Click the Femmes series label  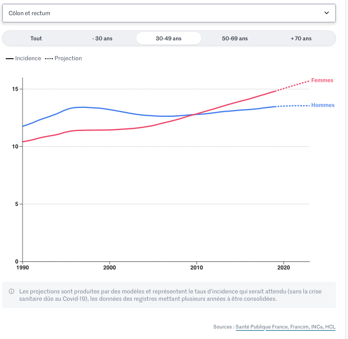(322, 80)
